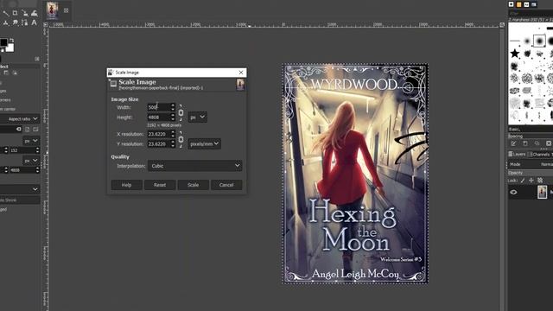The image size is (553, 311).
Task: Click the zoom-on-resize icon at canvas corner
Action: click(502, 24)
